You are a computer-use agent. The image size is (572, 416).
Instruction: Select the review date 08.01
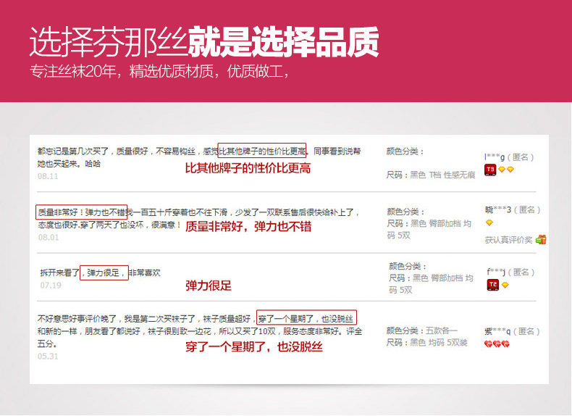49,238
